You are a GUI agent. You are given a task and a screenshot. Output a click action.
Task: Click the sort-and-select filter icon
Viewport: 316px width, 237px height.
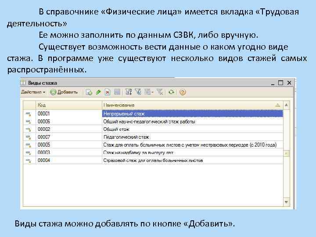(x=129, y=92)
